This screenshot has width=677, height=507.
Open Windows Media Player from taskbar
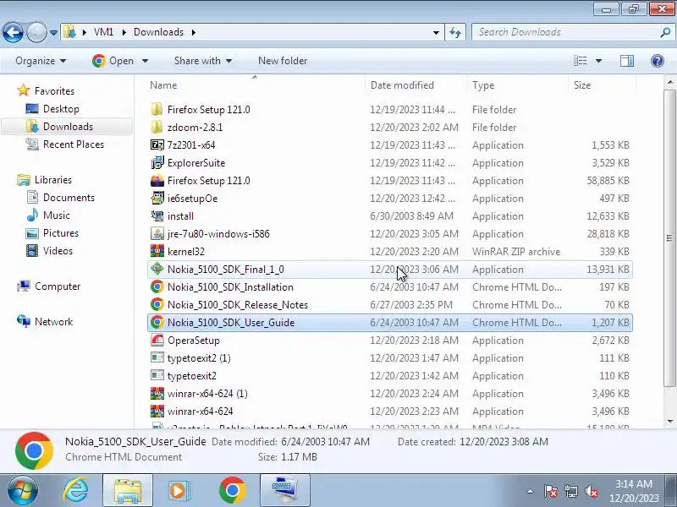[x=179, y=491]
